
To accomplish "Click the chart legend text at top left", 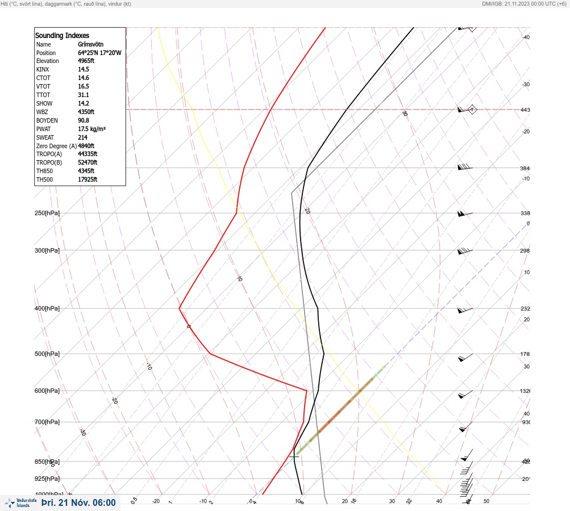I will [x=66, y=3].
